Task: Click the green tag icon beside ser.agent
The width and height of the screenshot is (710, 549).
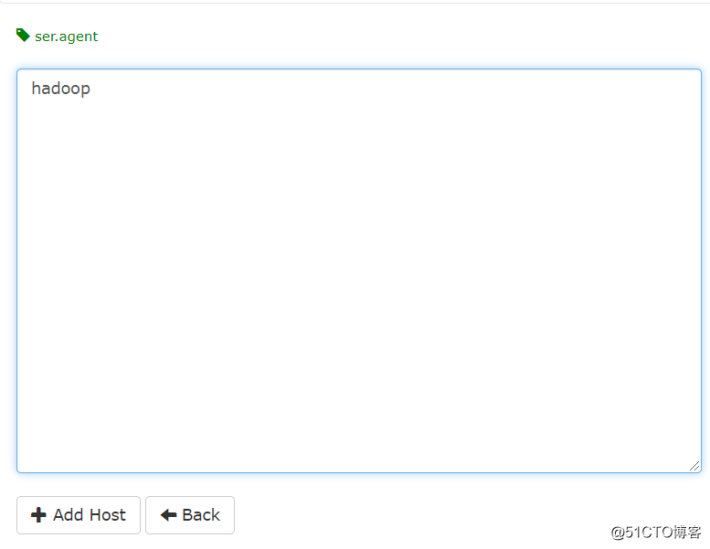Action: pyautogui.click(x=23, y=35)
